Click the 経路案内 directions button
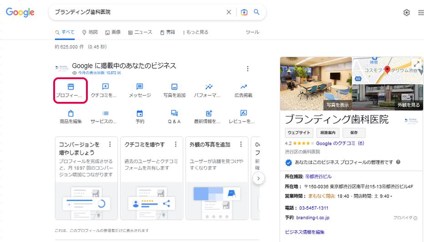 pyautogui.click(x=328, y=133)
